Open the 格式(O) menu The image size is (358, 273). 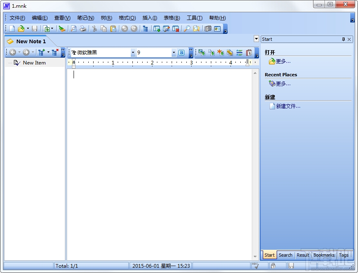[x=128, y=18]
